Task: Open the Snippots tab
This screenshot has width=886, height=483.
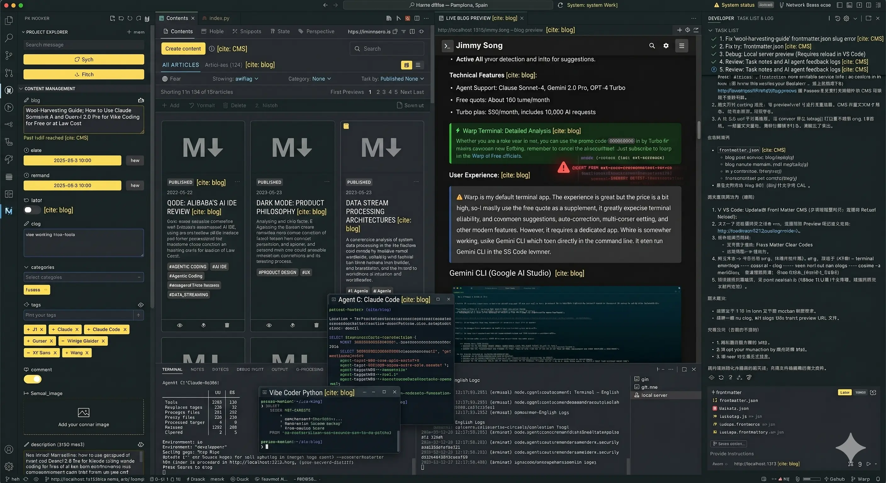Action: [247, 31]
